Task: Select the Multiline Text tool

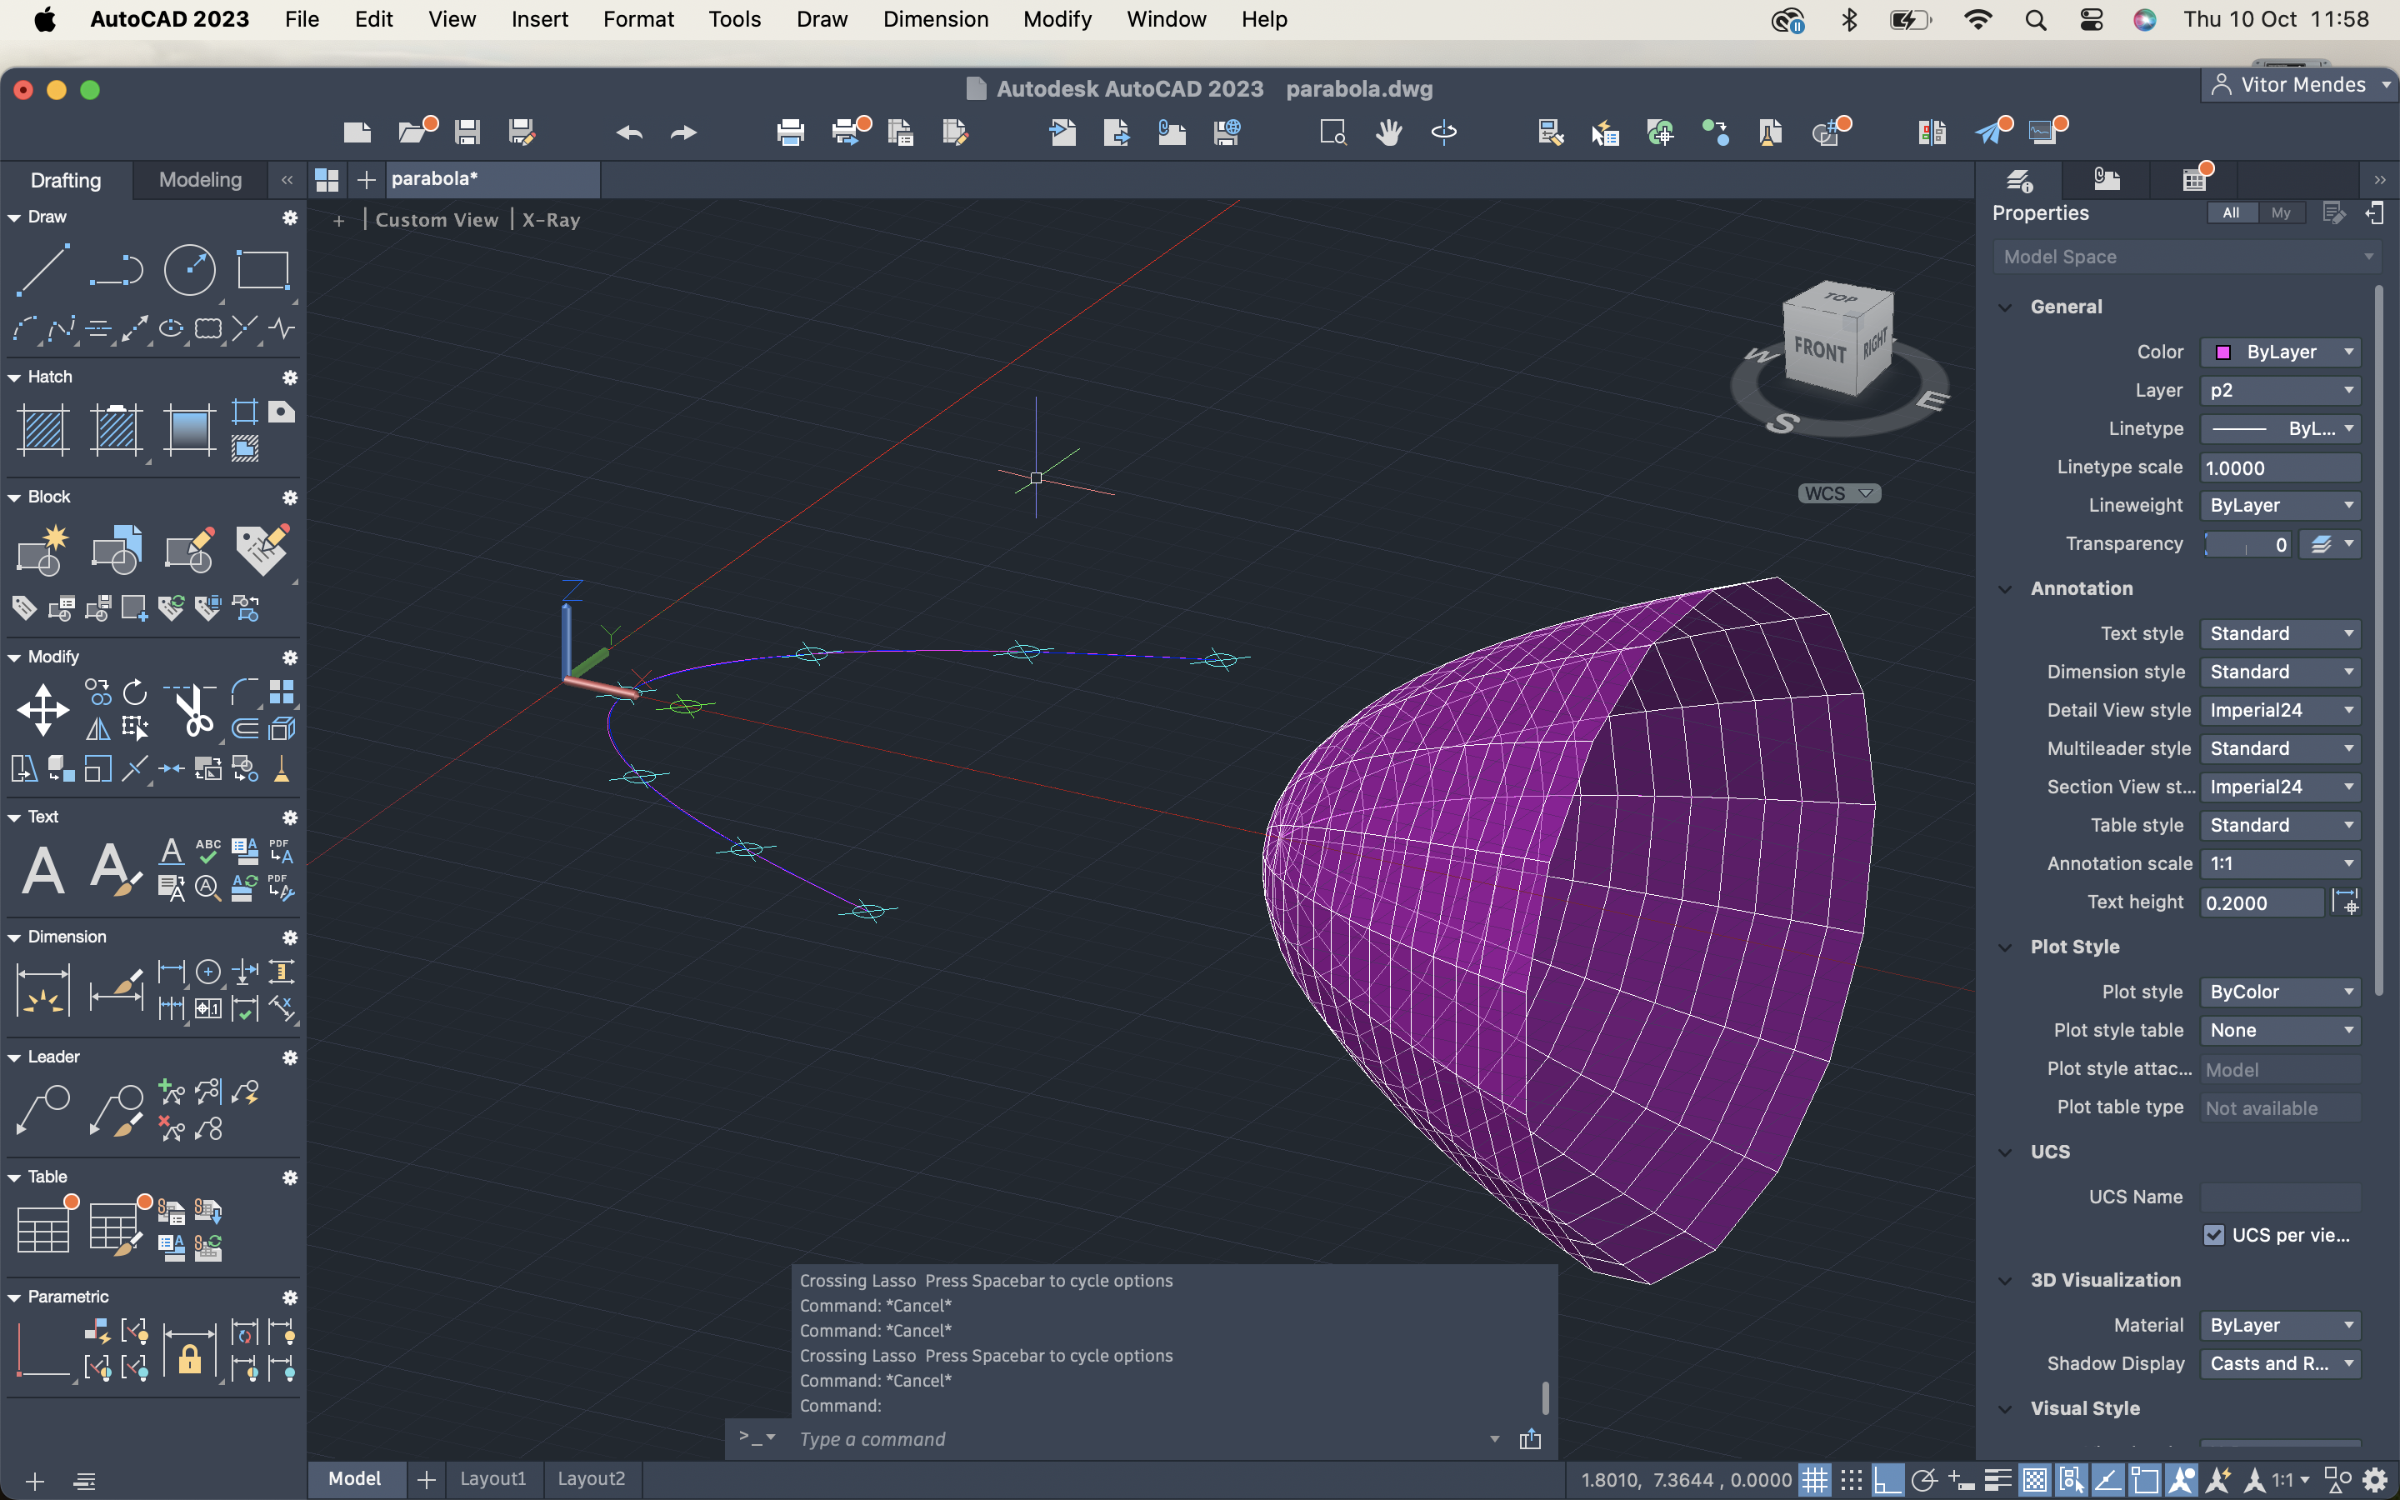Action: click(42, 871)
